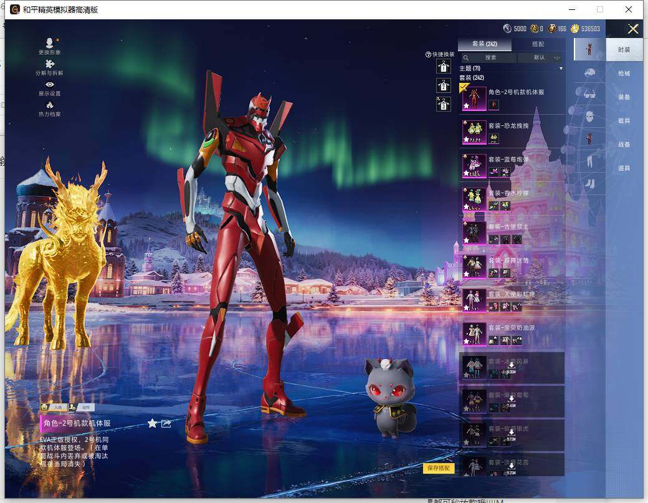Toggle favorite star beside 角色-2号机款机体服 title
Viewport: 648px width, 503px height.
[152, 424]
